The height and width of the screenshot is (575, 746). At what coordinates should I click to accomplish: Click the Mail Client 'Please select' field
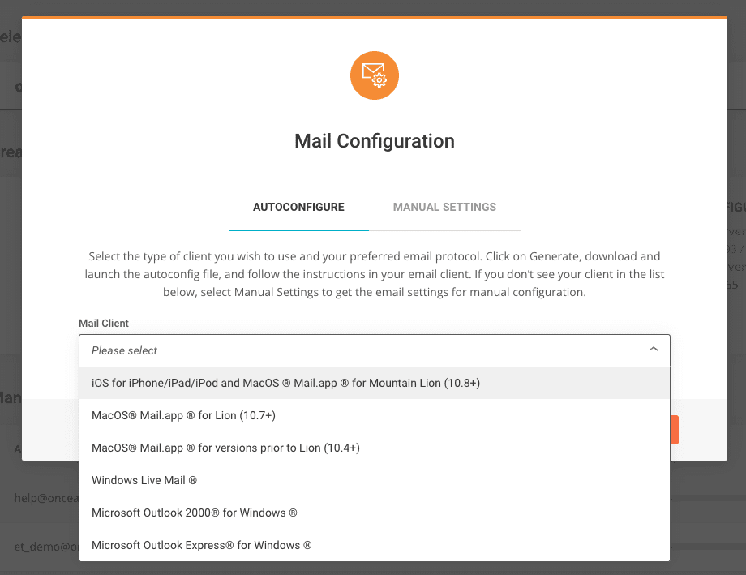(357, 350)
